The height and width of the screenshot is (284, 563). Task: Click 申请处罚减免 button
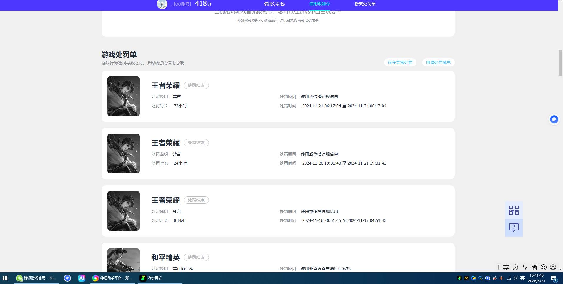click(438, 62)
